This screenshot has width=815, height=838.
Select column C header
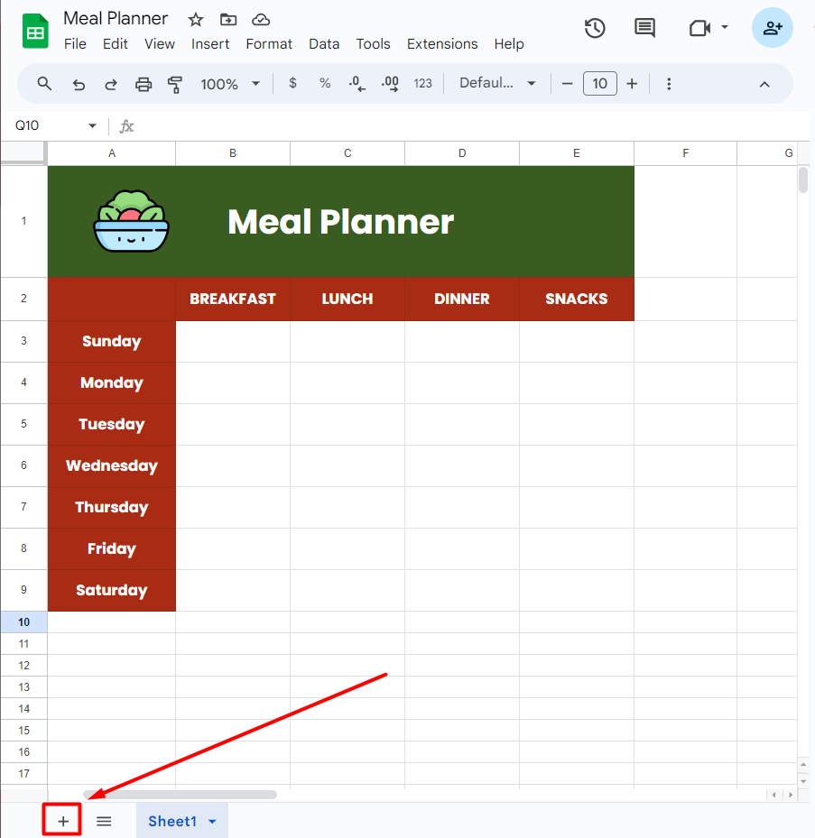pyautogui.click(x=347, y=153)
